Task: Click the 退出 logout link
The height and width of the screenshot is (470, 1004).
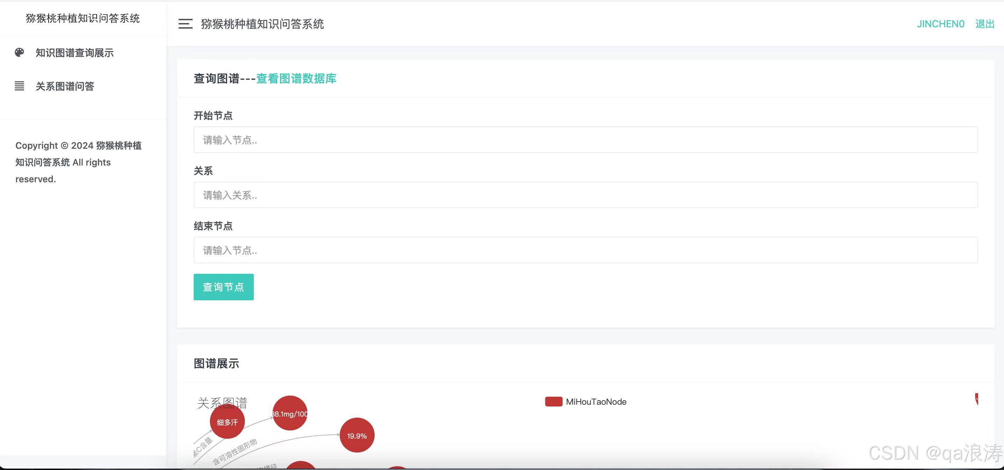Action: pos(984,24)
